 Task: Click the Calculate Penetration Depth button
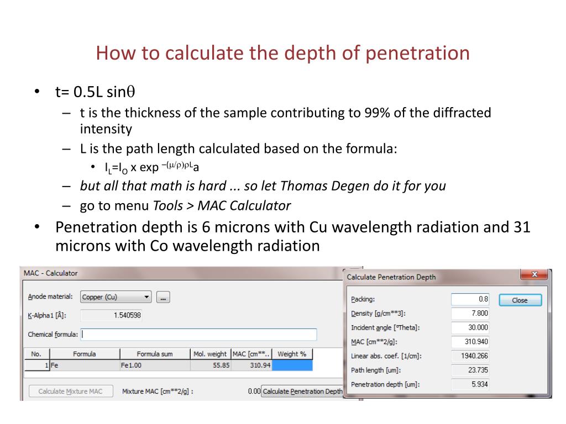point(302,391)
